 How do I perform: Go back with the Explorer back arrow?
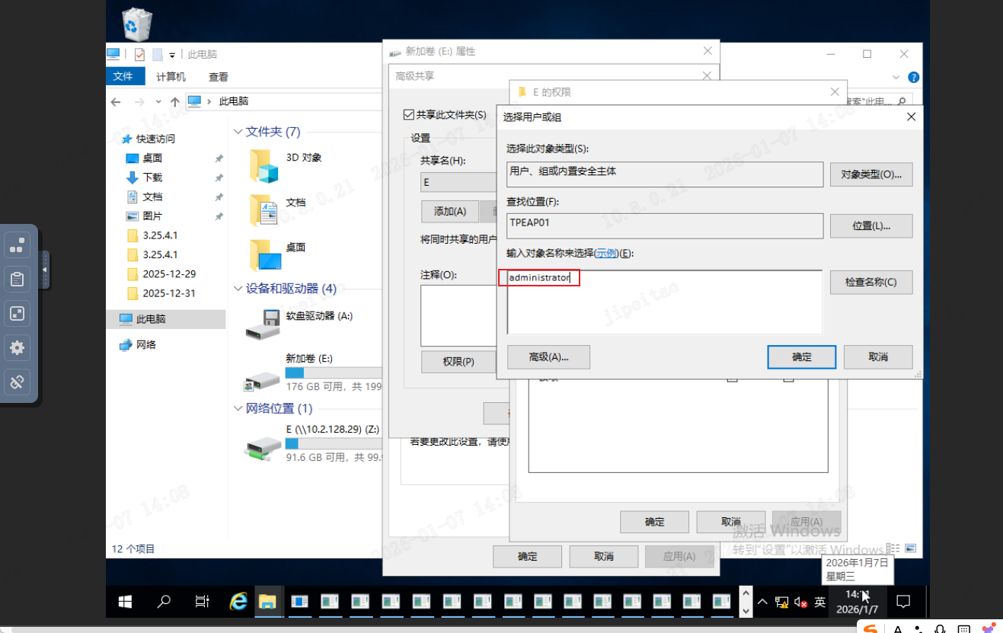click(116, 101)
